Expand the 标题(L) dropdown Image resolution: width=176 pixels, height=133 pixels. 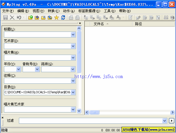coord(73,35)
